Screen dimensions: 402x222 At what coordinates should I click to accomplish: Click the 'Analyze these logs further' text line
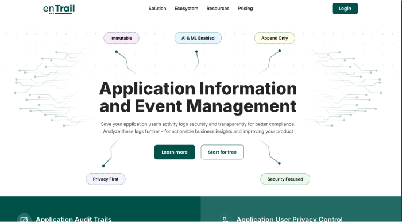coord(198,131)
